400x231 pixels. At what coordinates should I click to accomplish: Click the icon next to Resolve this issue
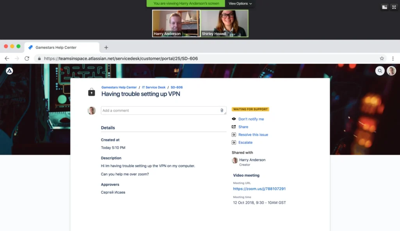pyautogui.click(x=234, y=134)
